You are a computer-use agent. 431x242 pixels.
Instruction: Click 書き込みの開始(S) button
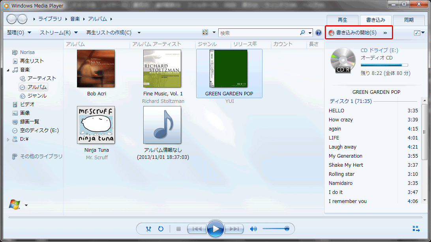coord(353,33)
